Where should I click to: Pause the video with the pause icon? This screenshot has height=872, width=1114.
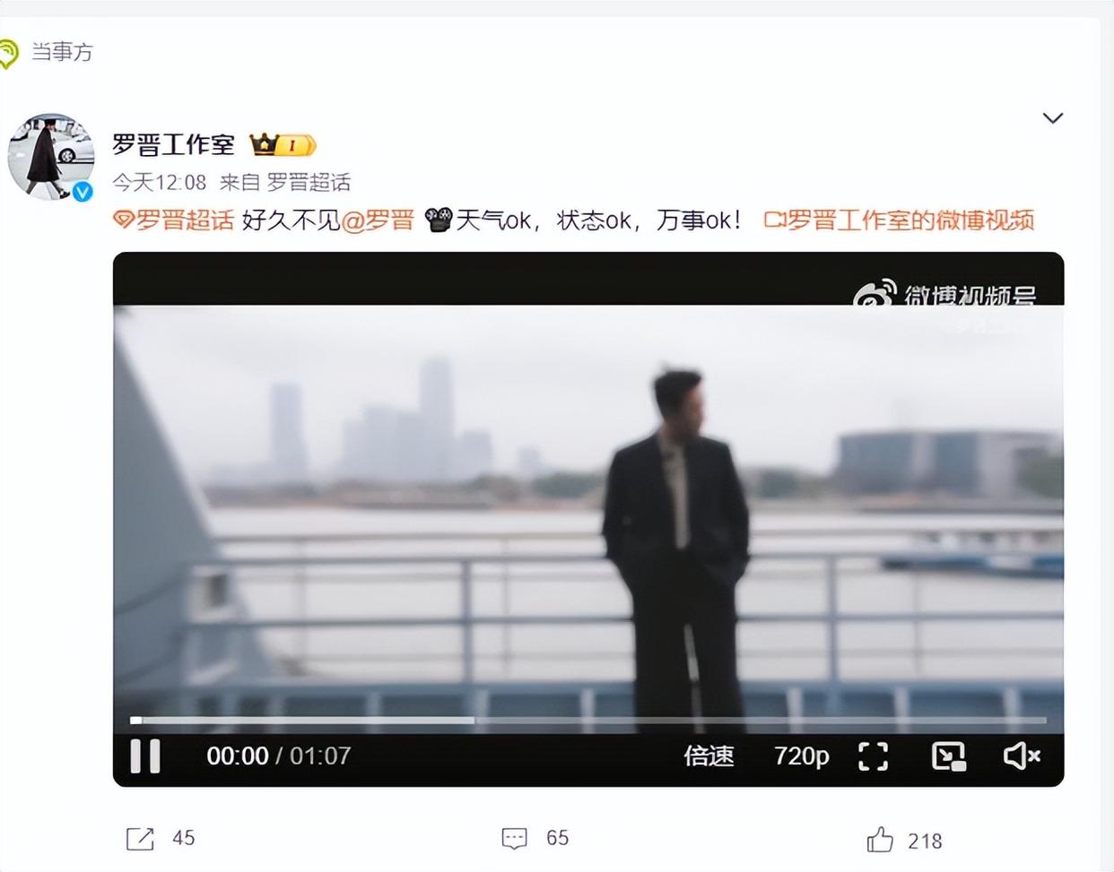coord(145,755)
